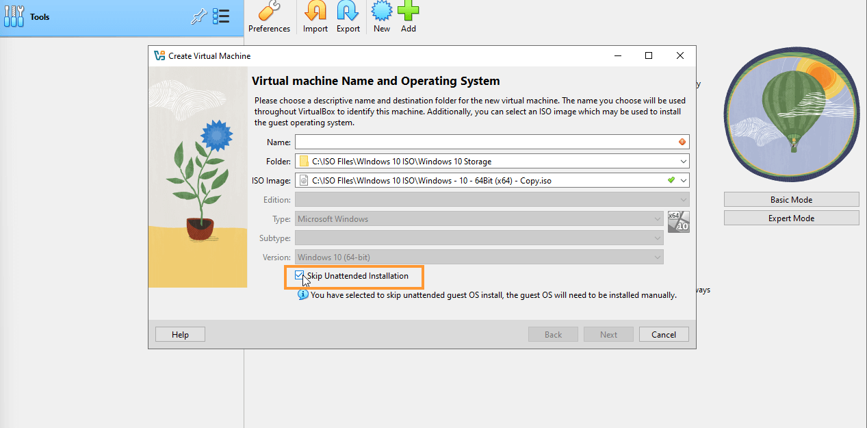Uncheck Skip Unattended Installation
Image resolution: width=867 pixels, height=428 pixels.
click(x=299, y=275)
